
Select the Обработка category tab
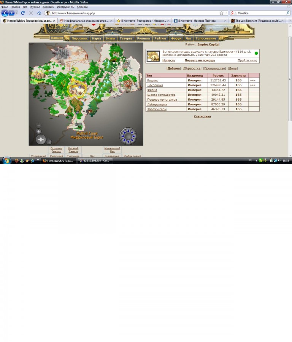[192, 68]
